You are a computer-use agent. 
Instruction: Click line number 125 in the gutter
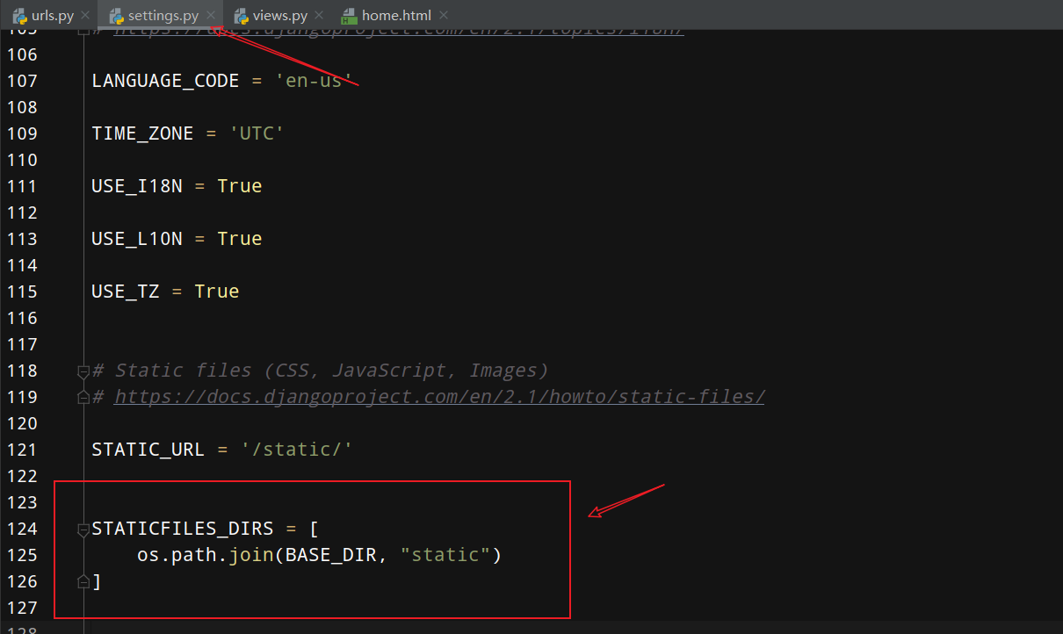21,555
